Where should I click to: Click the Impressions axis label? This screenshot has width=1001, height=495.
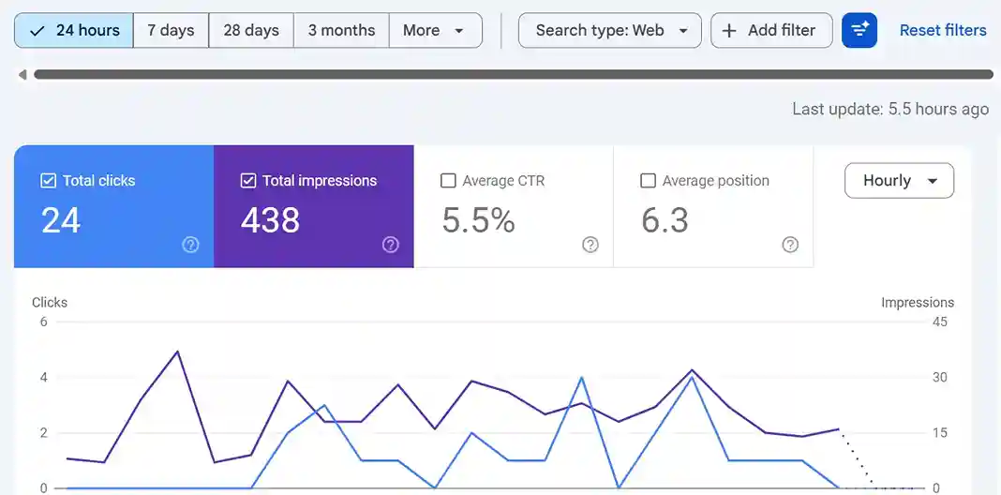(x=918, y=303)
